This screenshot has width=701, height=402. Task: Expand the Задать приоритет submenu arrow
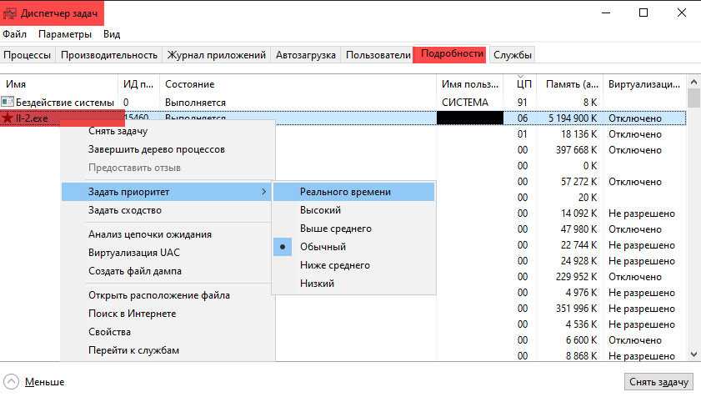(x=264, y=192)
